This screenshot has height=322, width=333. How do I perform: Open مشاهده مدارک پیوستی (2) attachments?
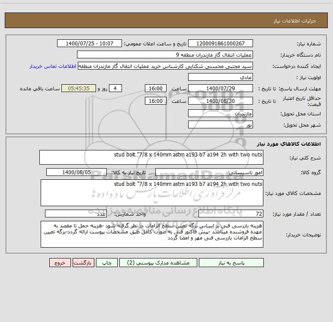(x=158, y=263)
